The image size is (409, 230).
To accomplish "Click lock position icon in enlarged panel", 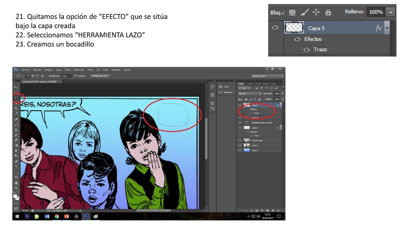I will [316, 12].
